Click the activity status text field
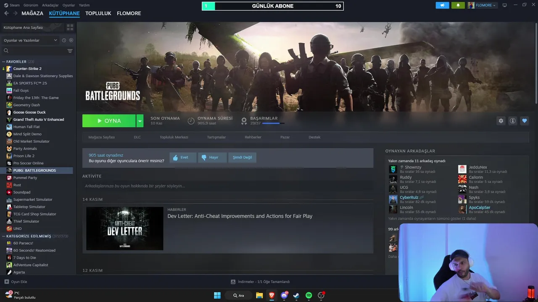The image size is (538, 302). point(227,186)
